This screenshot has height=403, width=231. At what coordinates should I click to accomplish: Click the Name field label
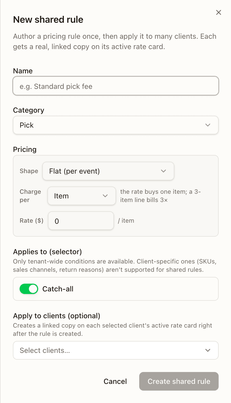(x=23, y=71)
